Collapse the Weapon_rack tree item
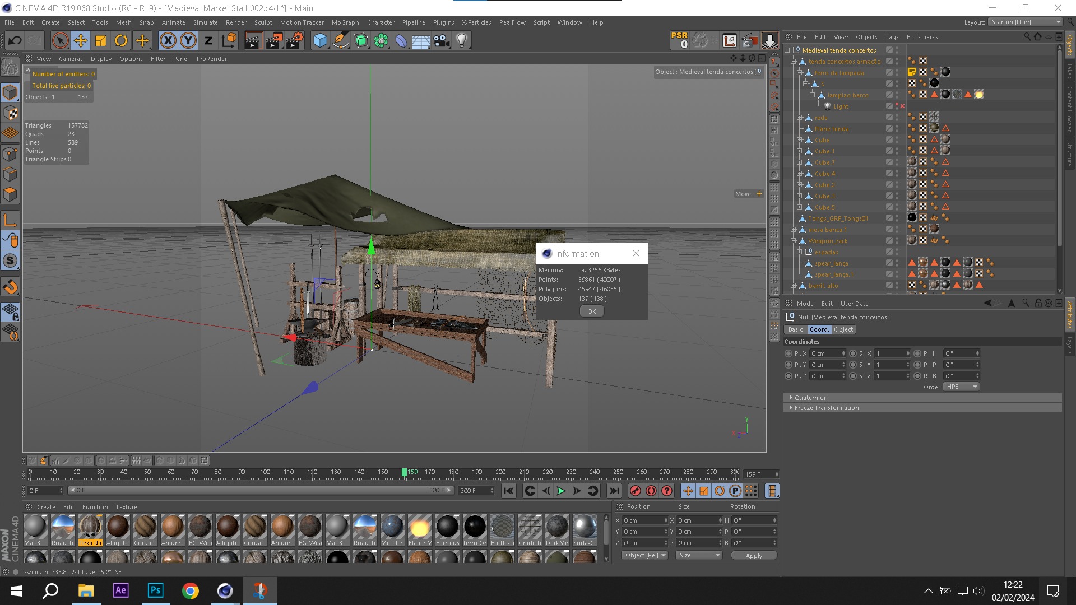The width and height of the screenshot is (1076, 605). coord(794,241)
